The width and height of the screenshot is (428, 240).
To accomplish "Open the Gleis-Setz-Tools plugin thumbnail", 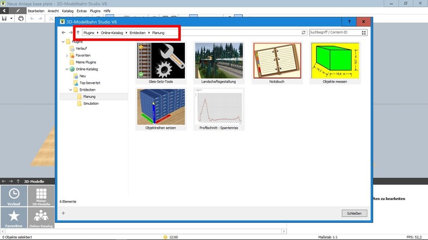I will click(161, 60).
